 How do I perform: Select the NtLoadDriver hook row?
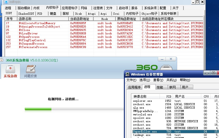pyautogui.click(x=104, y=33)
